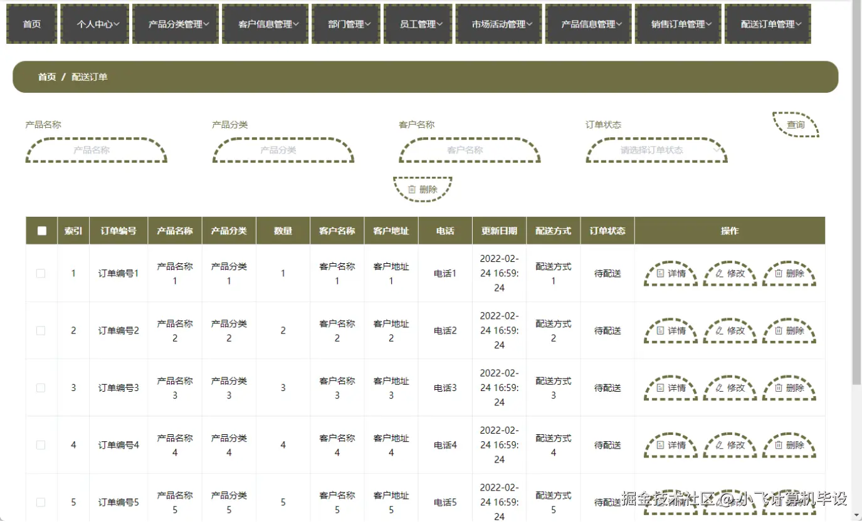
Task: Open 详情 for order 订单编号2
Action: tap(671, 330)
